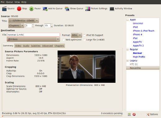Open the Title dropdown

pos(24,21)
